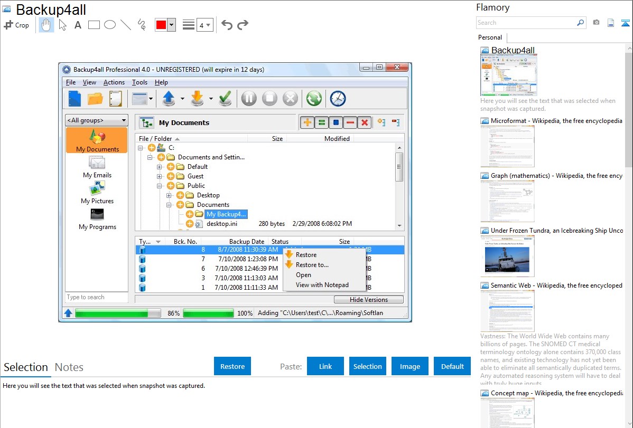Select the Crop tool in Flamory toolbar

tap(16, 25)
